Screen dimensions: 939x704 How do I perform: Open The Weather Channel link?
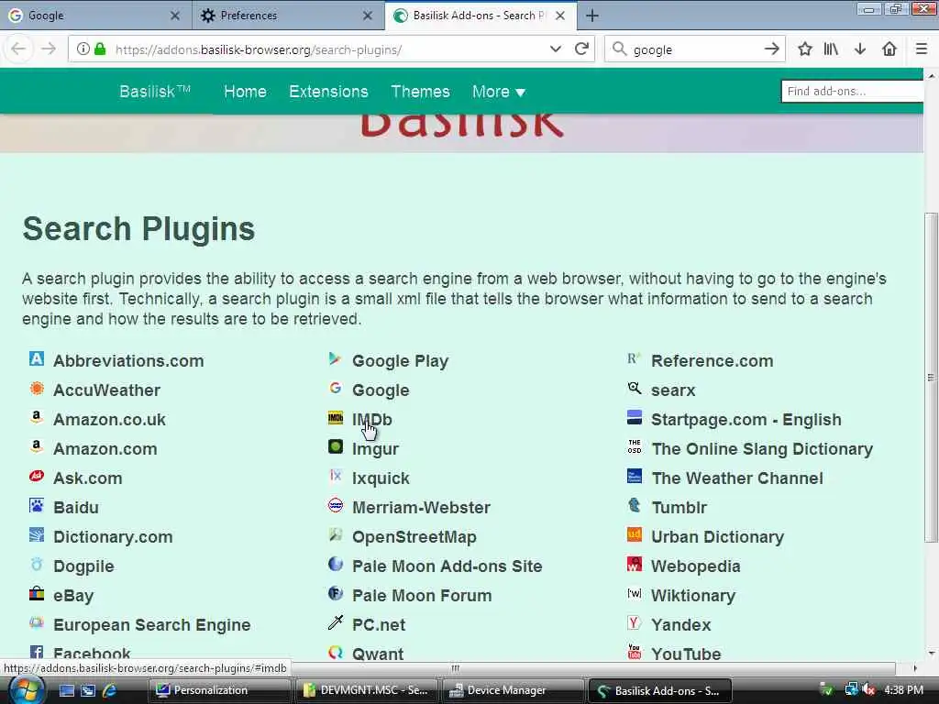pyautogui.click(x=737, y=478)
